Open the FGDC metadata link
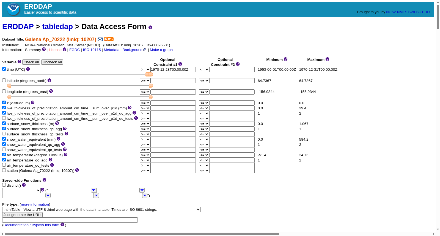This screenshot has height=236, width=440. pos(75,50)
